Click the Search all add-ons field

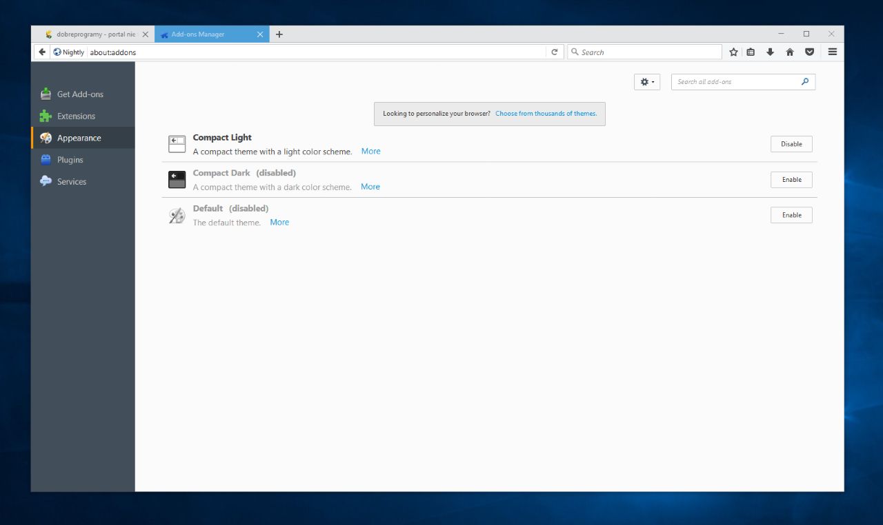coord(735,82)
